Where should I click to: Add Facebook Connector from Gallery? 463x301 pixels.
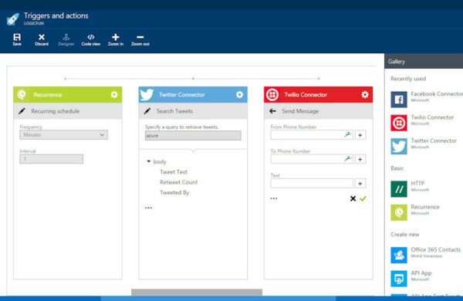pos(427,100)
